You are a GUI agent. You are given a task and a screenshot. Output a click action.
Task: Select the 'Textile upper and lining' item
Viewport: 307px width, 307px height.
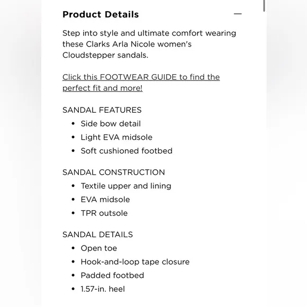126,186
